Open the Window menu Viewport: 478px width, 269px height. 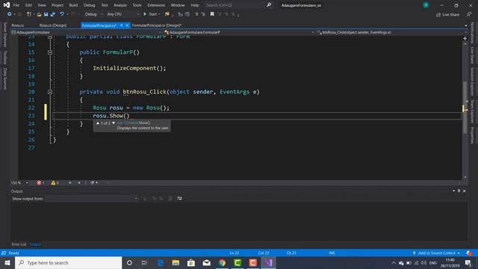point(178,5)
